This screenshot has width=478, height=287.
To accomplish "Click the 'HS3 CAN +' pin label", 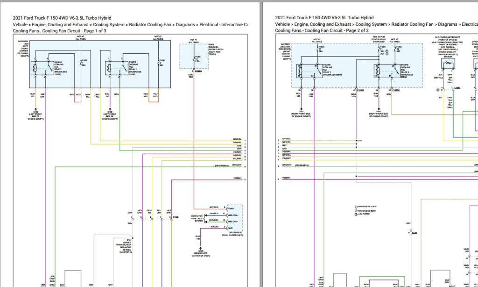I will pos(233,215).
